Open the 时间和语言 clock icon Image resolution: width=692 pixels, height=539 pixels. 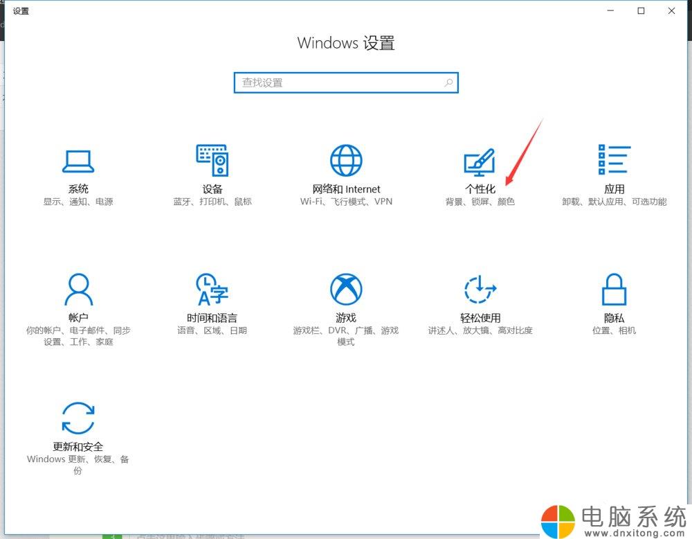[x=212, y=290]
